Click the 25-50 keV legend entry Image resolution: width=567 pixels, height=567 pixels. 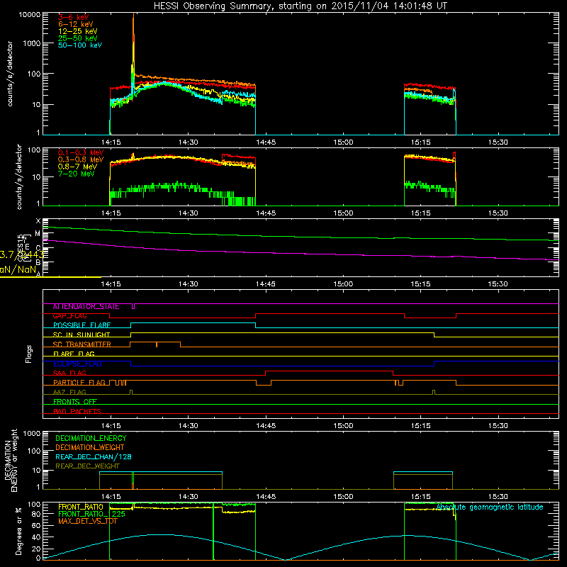77,38
